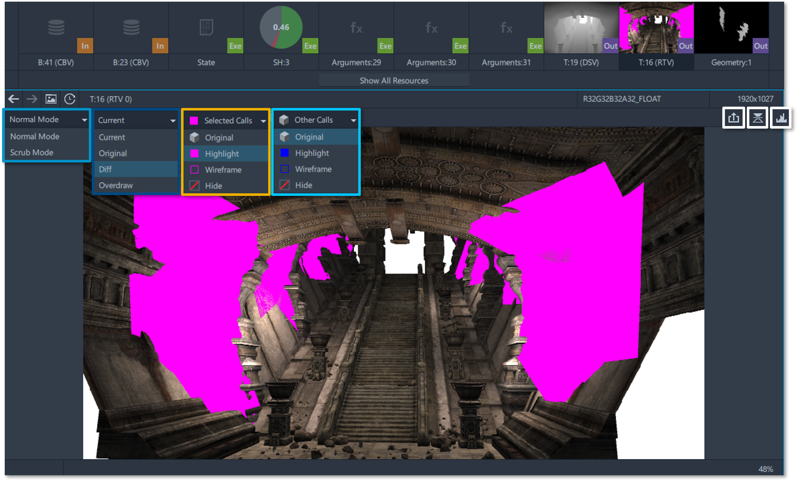Set Selected Calls to Wireframe
The height and width of the screenshot is (481, 797).
(x=226, y=170)
